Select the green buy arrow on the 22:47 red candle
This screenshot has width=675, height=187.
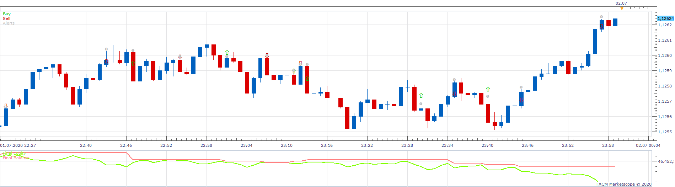click(133, 63)
